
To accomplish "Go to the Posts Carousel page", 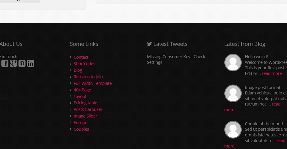I will pos(88,109).
